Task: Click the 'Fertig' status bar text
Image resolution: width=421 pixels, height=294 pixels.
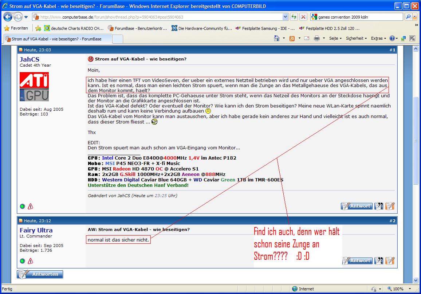Action: coord(7,289)
